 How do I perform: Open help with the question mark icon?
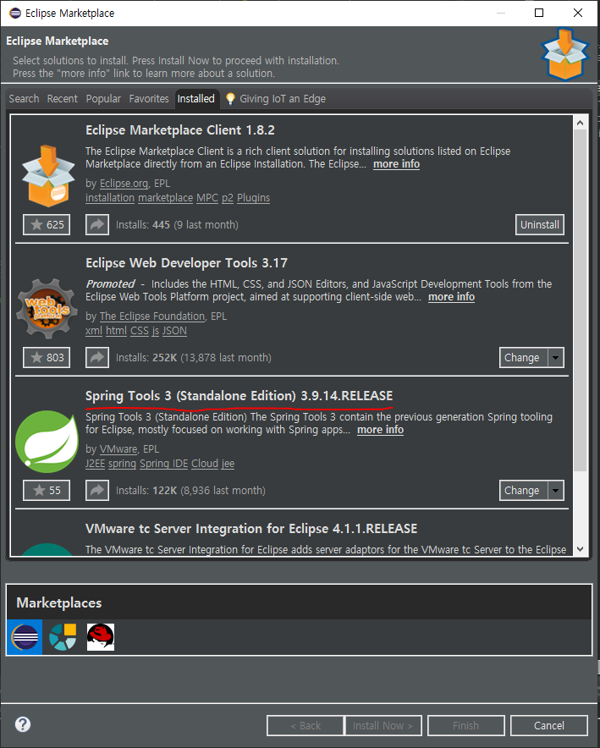pos(23,724)
